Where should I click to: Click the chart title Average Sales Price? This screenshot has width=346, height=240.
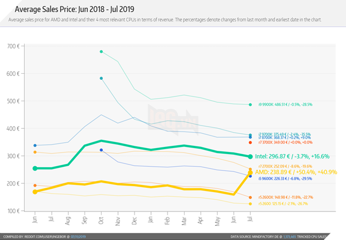[x=76, y=10]
